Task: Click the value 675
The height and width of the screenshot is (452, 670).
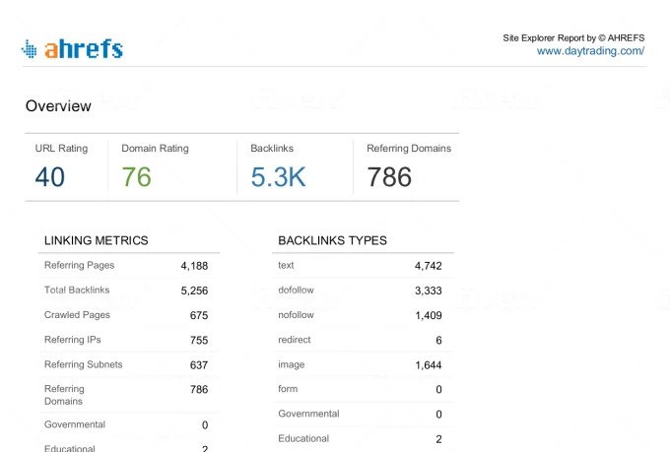Action: (199, 315)
